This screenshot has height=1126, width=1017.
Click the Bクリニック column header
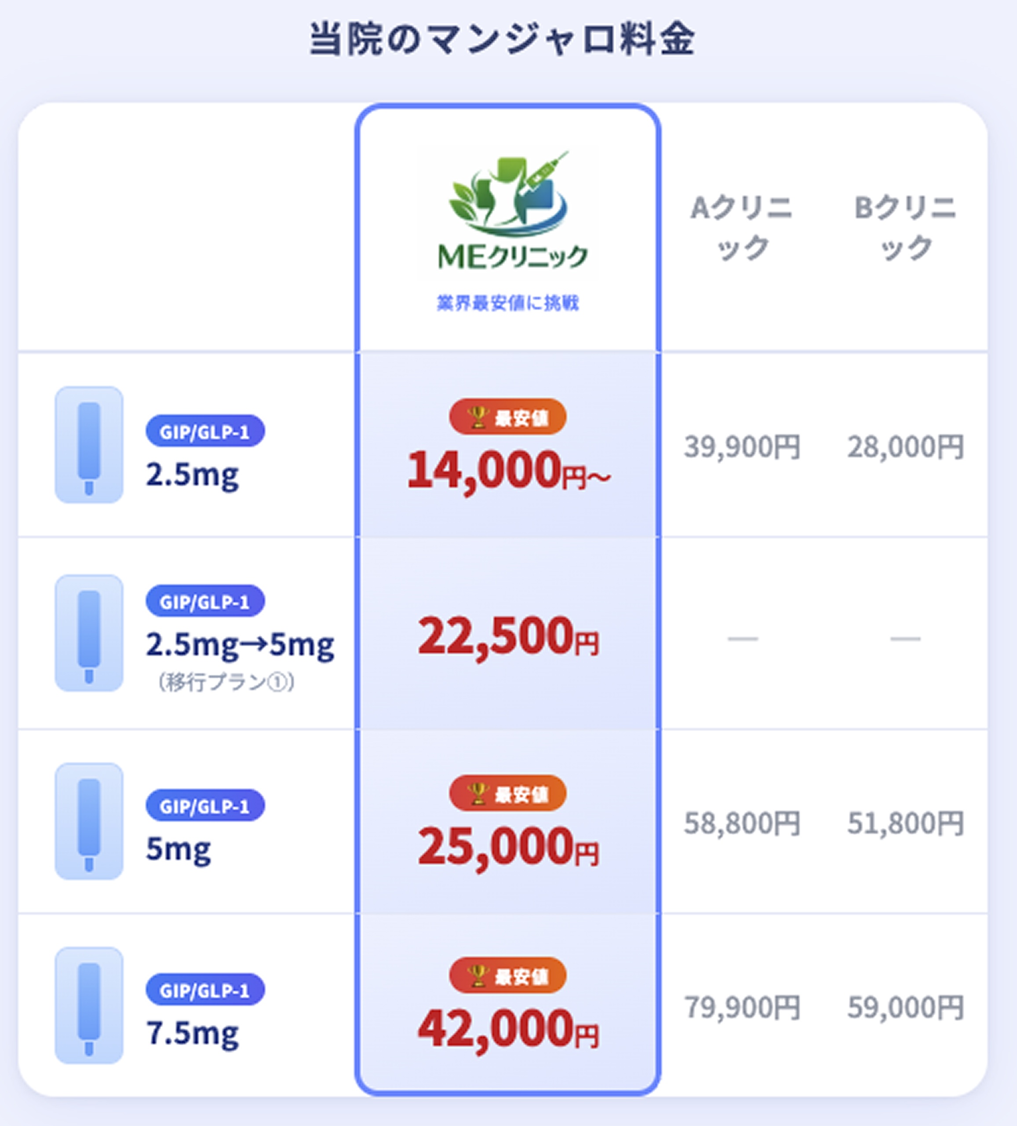point(905,227)
